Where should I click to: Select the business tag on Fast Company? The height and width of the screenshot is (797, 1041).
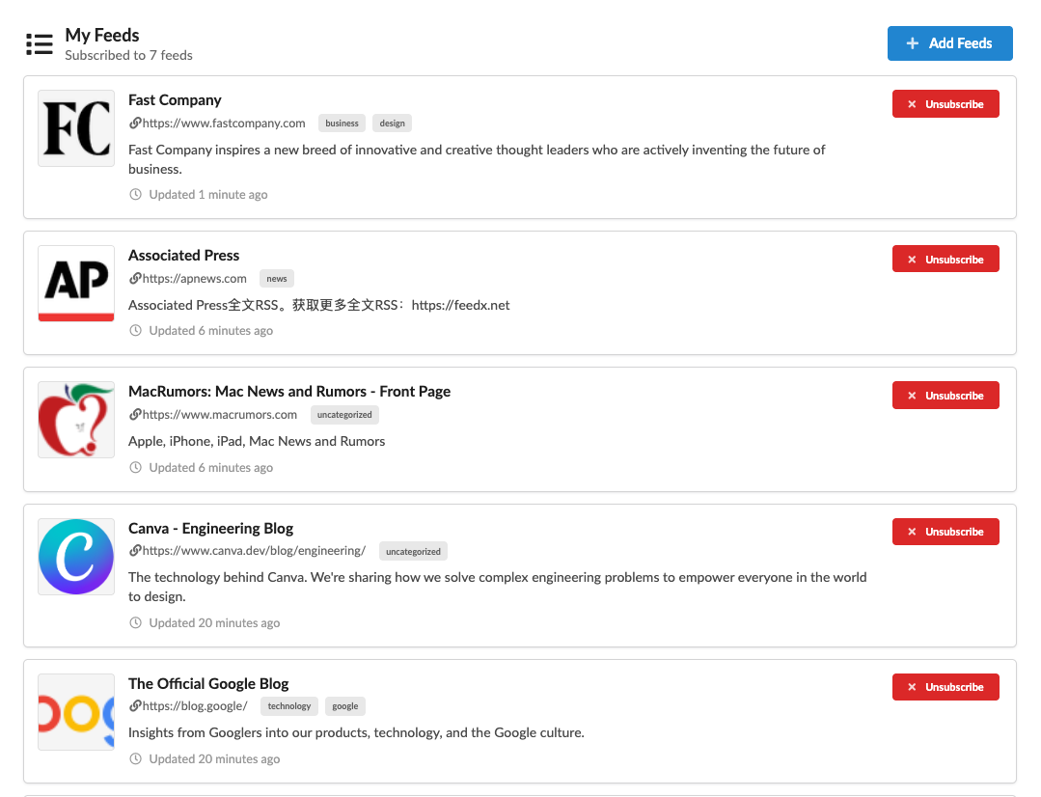point(342,123)
